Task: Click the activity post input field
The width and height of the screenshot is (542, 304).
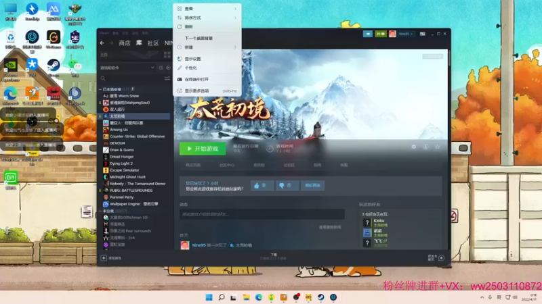Action: (262, 214)
